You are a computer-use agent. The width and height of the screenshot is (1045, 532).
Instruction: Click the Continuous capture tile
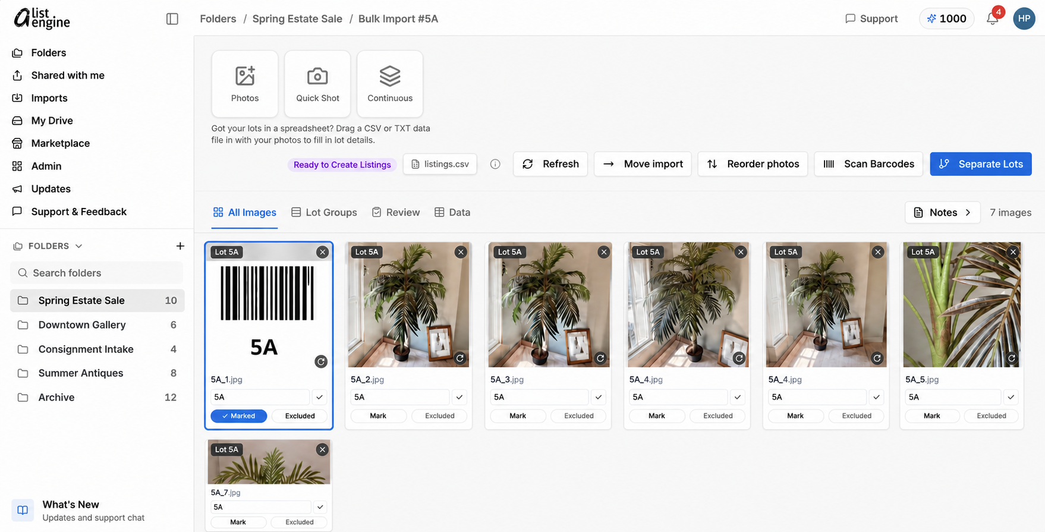coord(390,84)
